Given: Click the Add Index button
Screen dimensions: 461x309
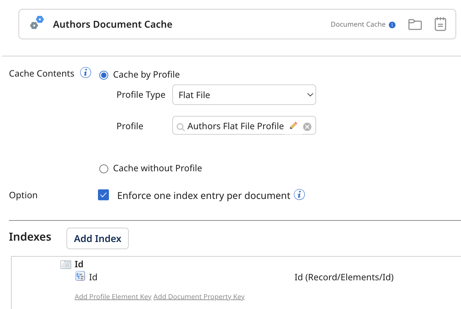Looking at the screenshot, I should (x=97, y=238).
